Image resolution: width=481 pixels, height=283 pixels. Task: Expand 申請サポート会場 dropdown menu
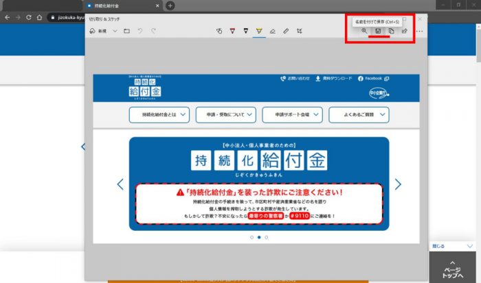292,114
